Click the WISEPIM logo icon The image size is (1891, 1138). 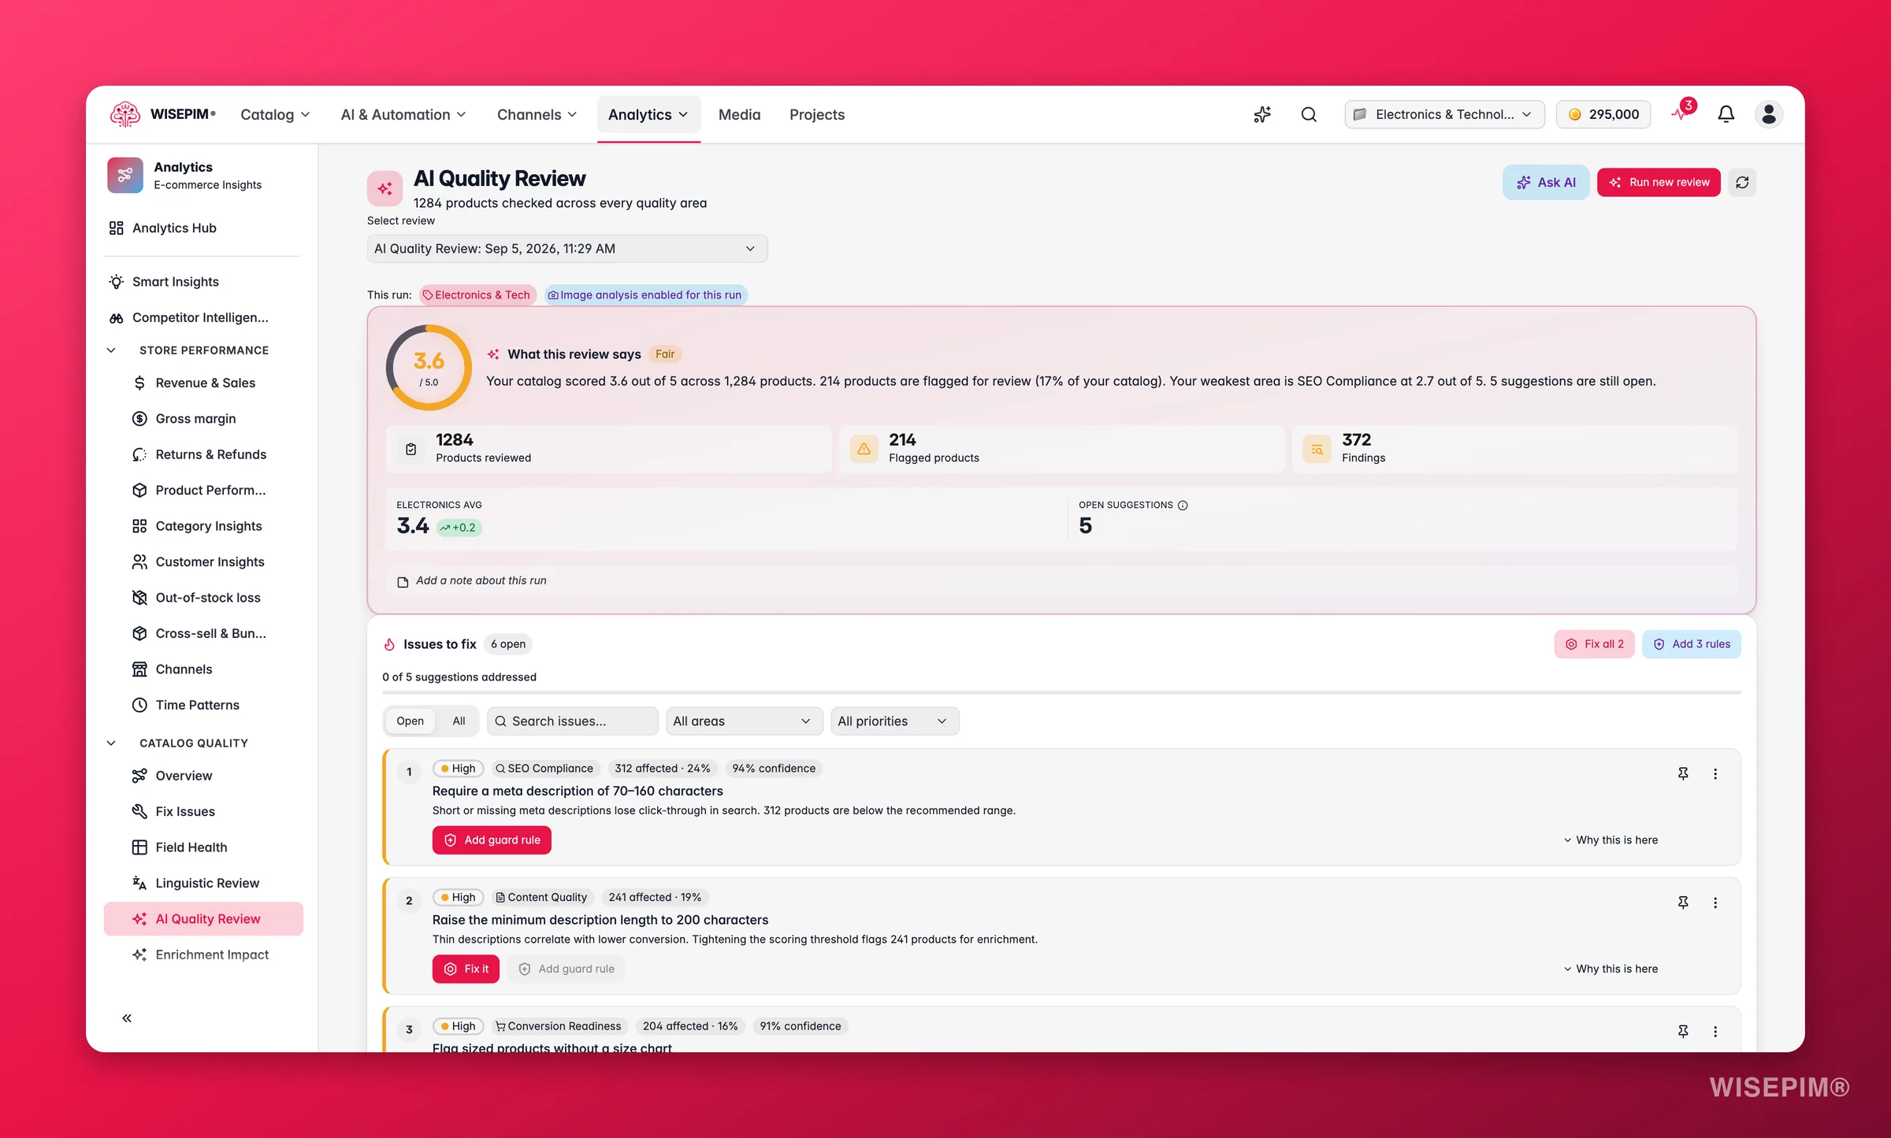pyautogui.click(x=124, y=114)
